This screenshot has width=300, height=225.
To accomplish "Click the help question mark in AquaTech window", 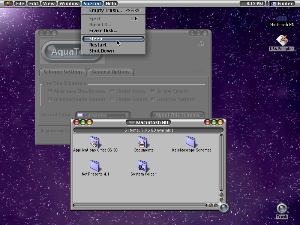I will click(201, 44).
